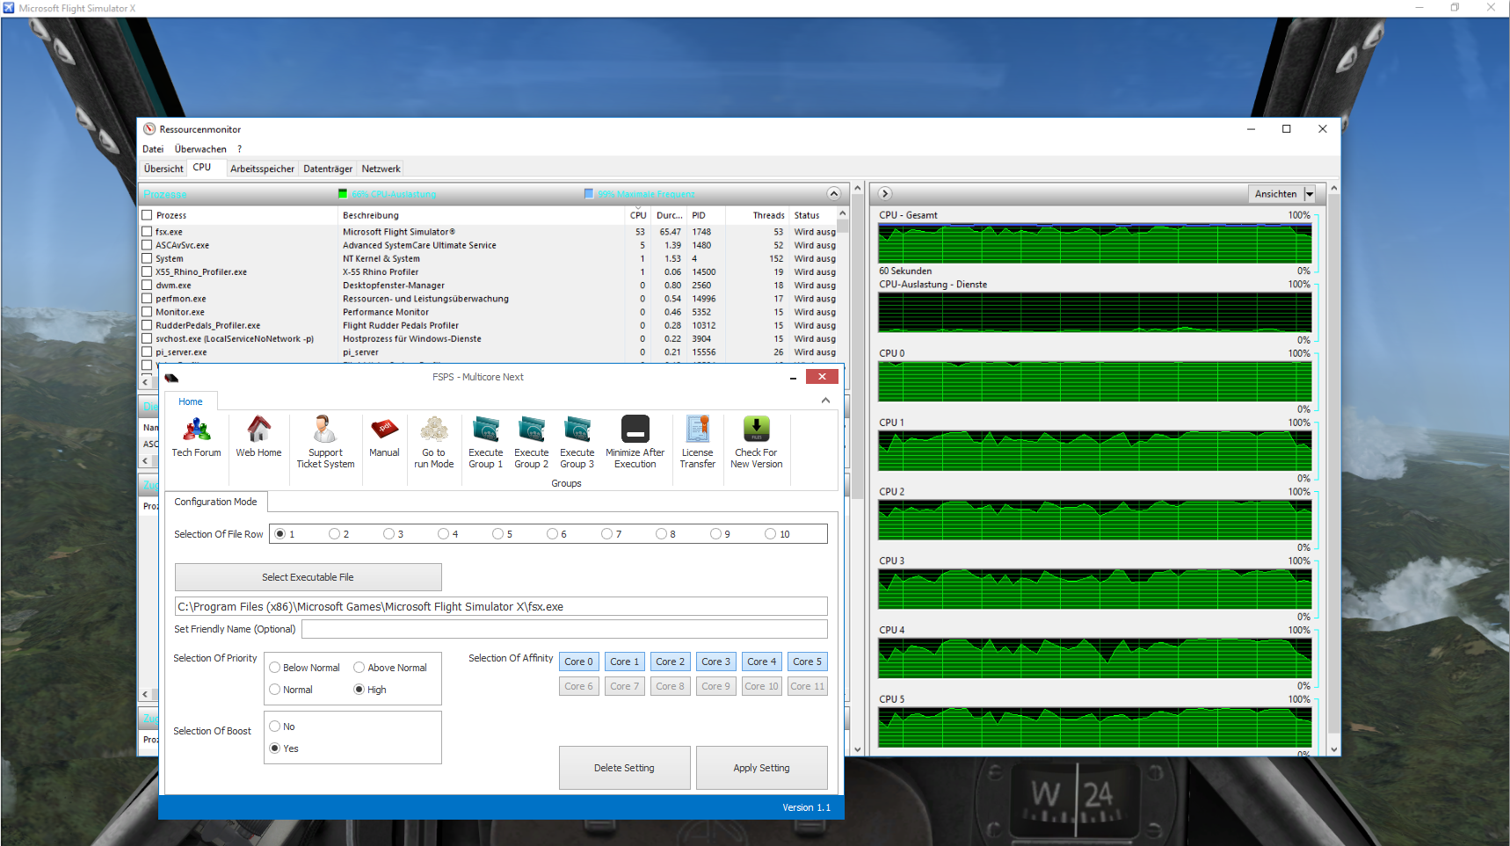1510x846 pixels.
Task: Collapse the FSPS ribbon chevron
Action: [825, 401]
